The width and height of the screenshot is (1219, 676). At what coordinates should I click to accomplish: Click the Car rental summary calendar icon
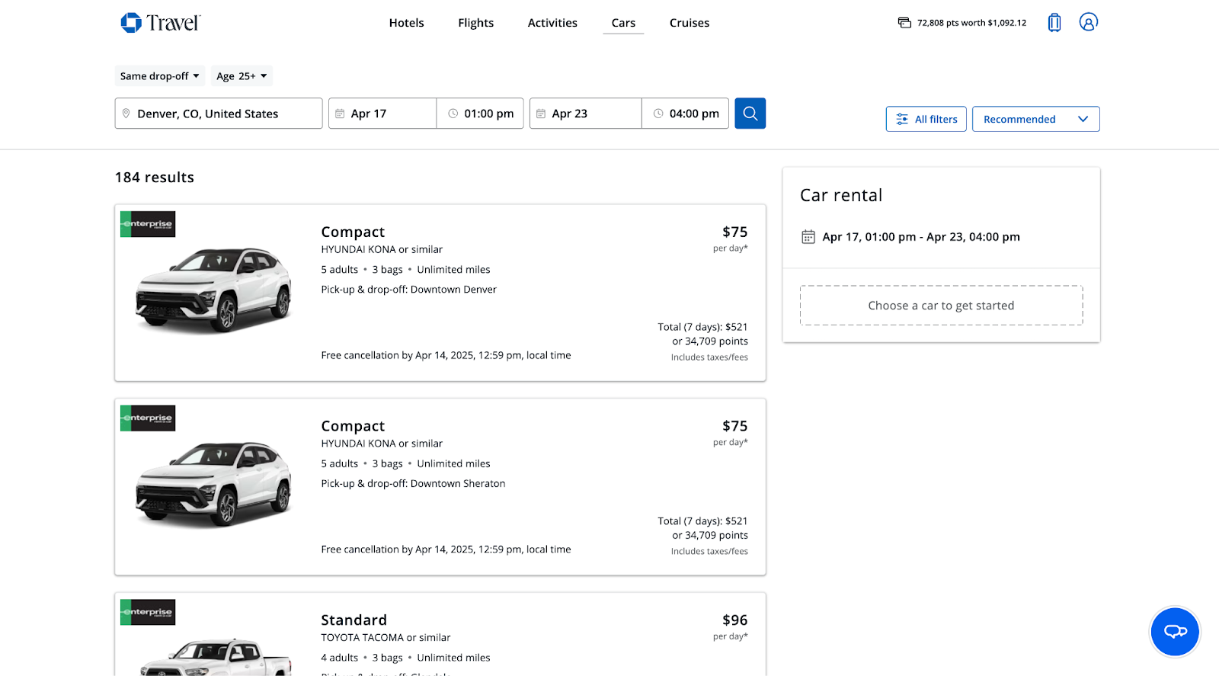pyautogui.click(x=808, y=237)
